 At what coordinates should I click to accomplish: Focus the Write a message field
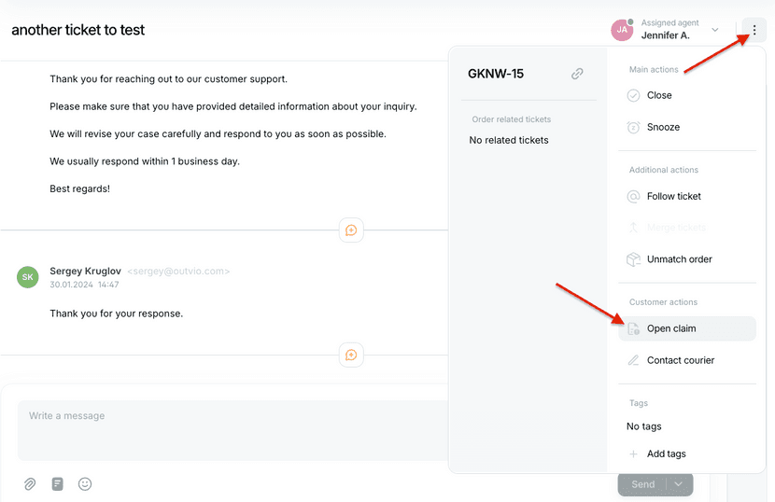[233, 430]
